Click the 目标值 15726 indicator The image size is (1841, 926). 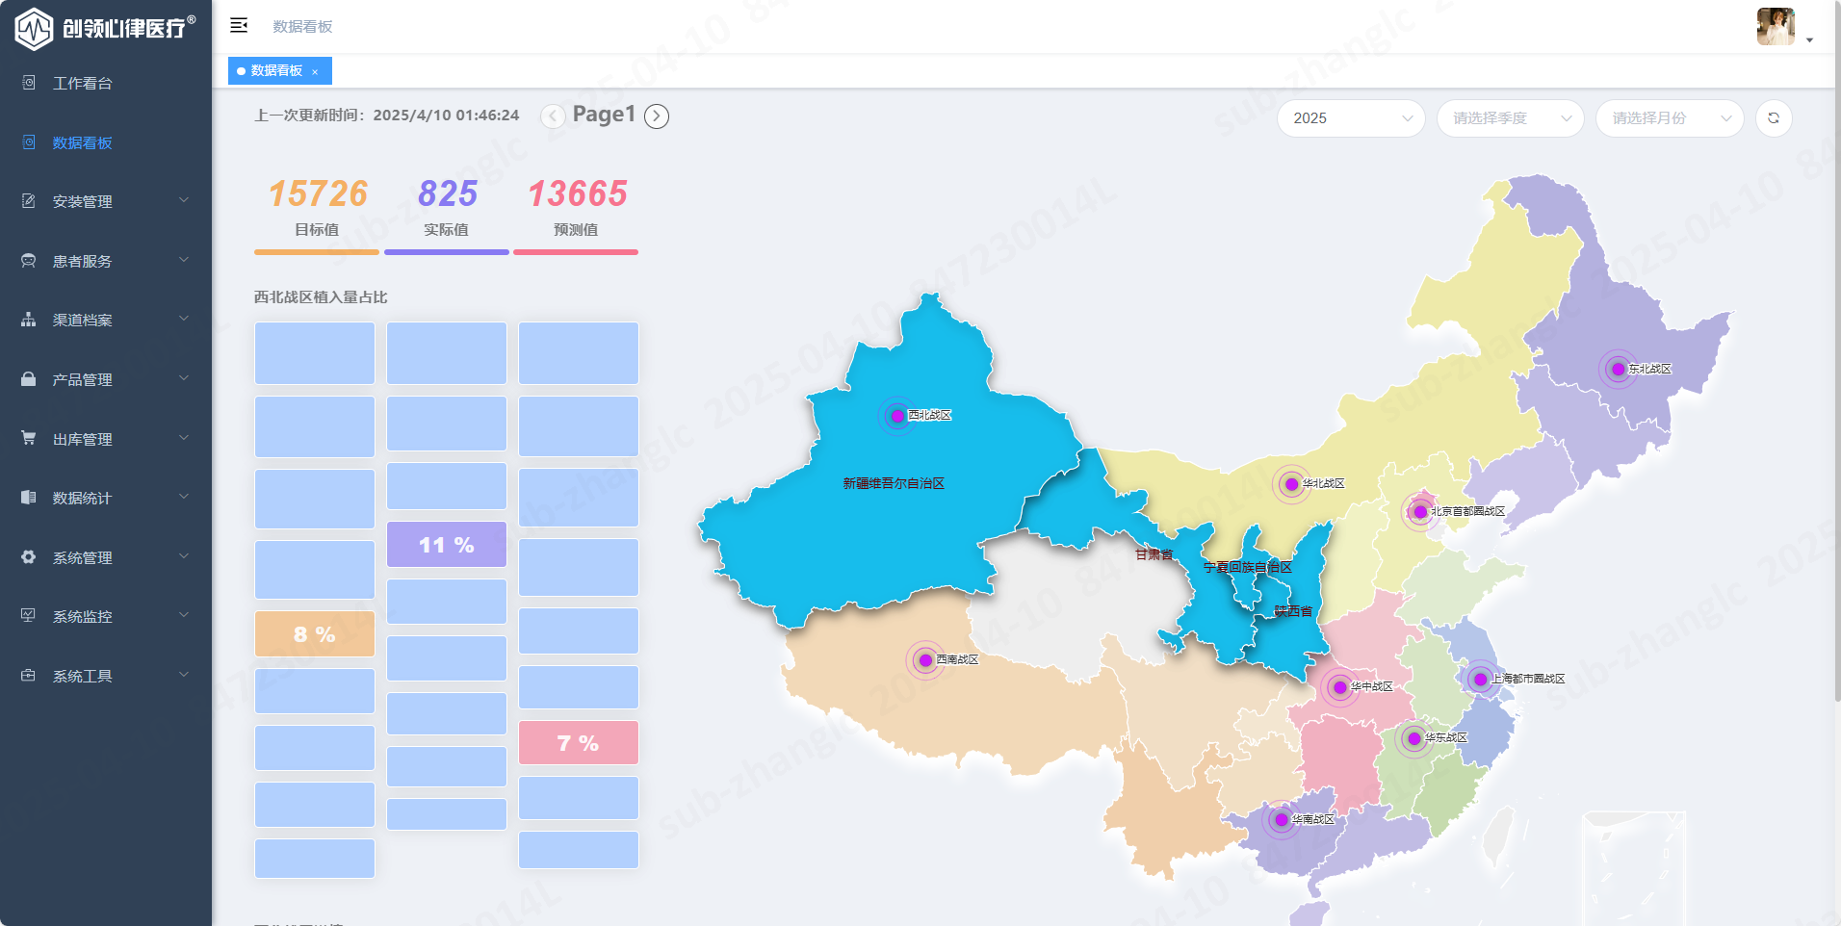(x=317, y=215)
